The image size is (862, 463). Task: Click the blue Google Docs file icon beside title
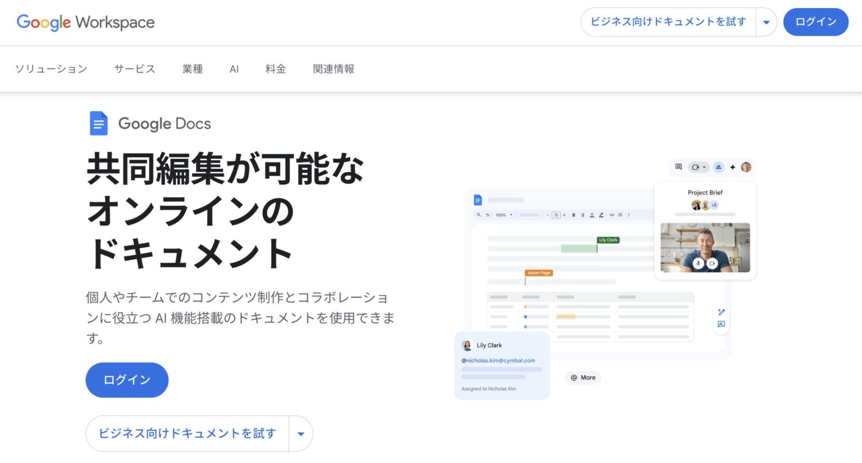tap(99, 123)
